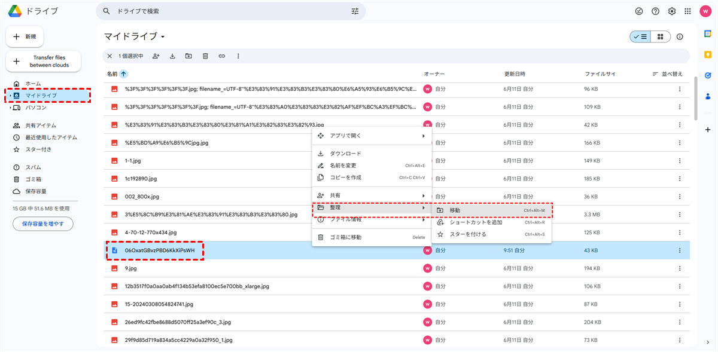Switch to grid layout view
The width and height of the screenshot is (718, 352).
[661, 37]
